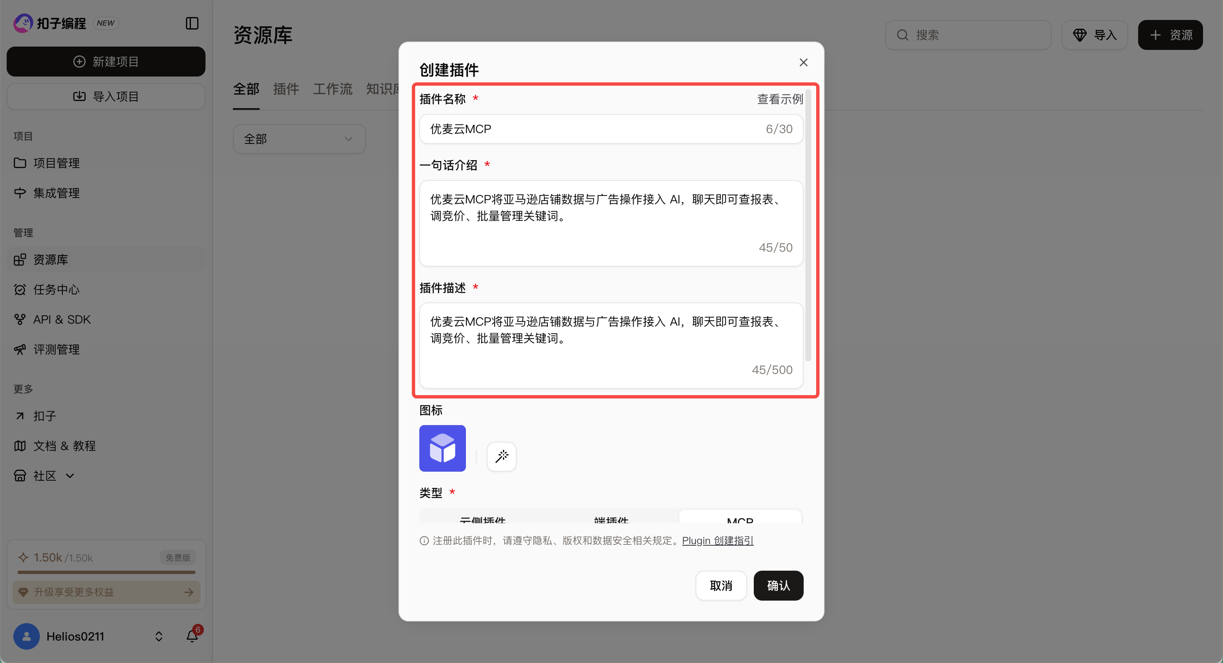
Task: Open the 全部 filter dropdown
Action: tap(299, 139)
